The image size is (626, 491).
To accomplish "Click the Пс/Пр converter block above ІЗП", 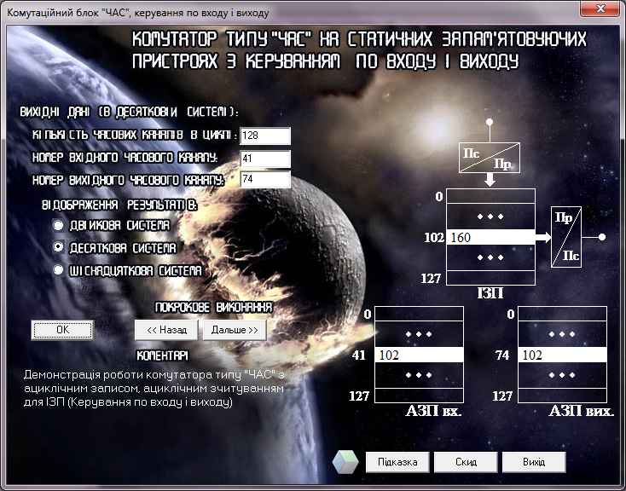I will tap(490, 158).
